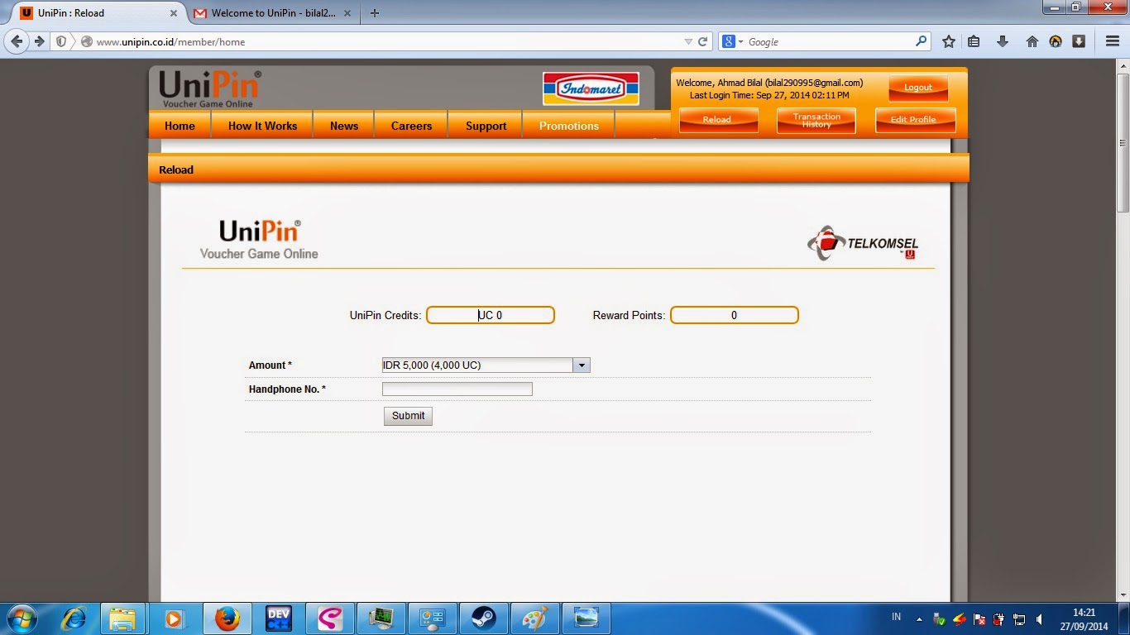Viewport: 1130px width, 635px height.
Task: Reload the page with the refresh icon
Action: click(703, 41)
